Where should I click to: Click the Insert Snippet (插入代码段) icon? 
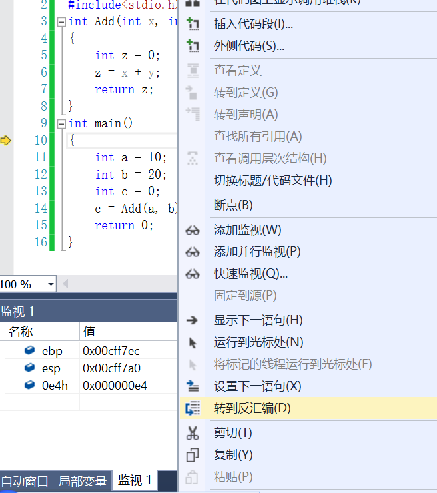(x=193, y=24)
